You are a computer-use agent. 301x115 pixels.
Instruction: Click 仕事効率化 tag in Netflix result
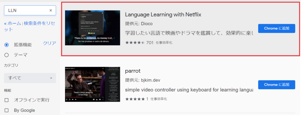[164, 43]
